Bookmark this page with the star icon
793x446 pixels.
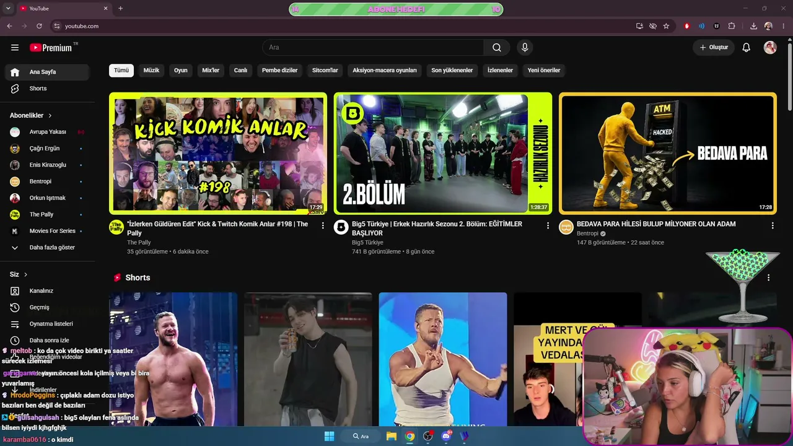[666, 26]
